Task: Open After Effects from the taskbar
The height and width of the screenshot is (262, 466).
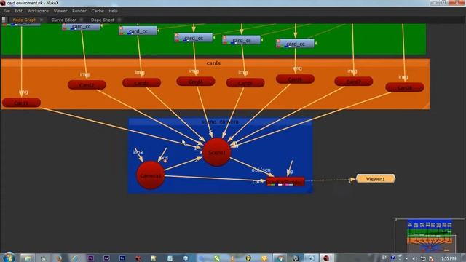Action: tap(106, 258)
